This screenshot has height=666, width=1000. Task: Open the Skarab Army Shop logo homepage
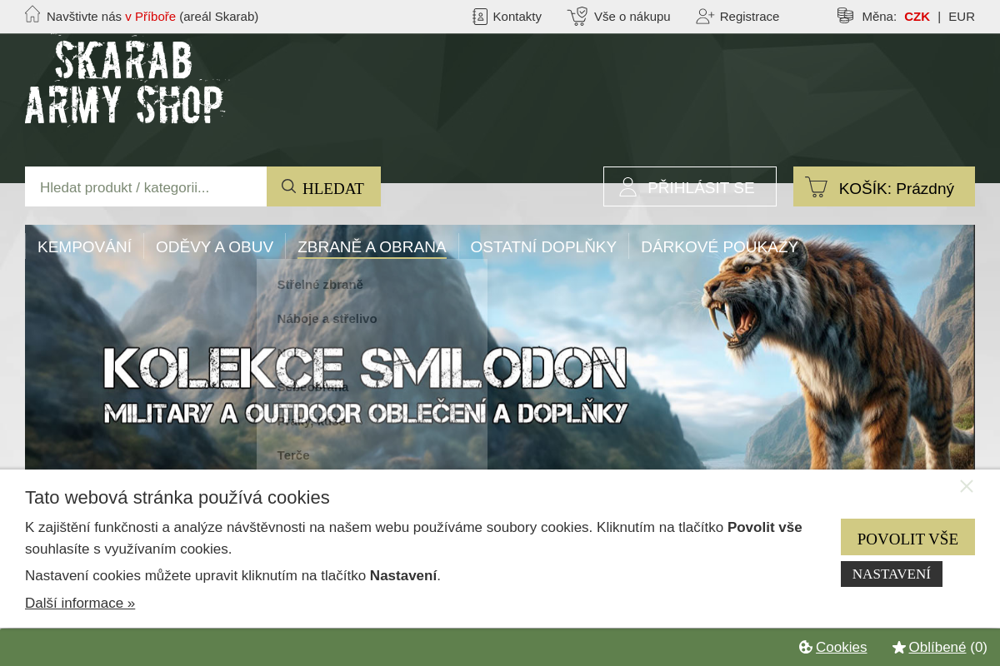(125, 81)
